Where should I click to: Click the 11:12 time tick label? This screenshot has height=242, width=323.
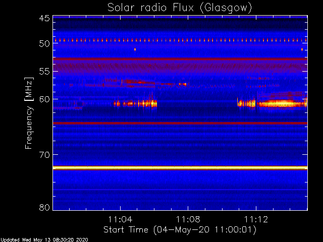point(256,220)
